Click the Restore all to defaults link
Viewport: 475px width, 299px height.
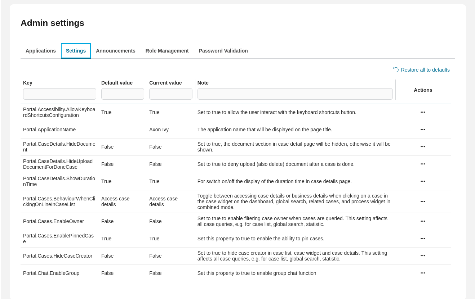(425, 69)
